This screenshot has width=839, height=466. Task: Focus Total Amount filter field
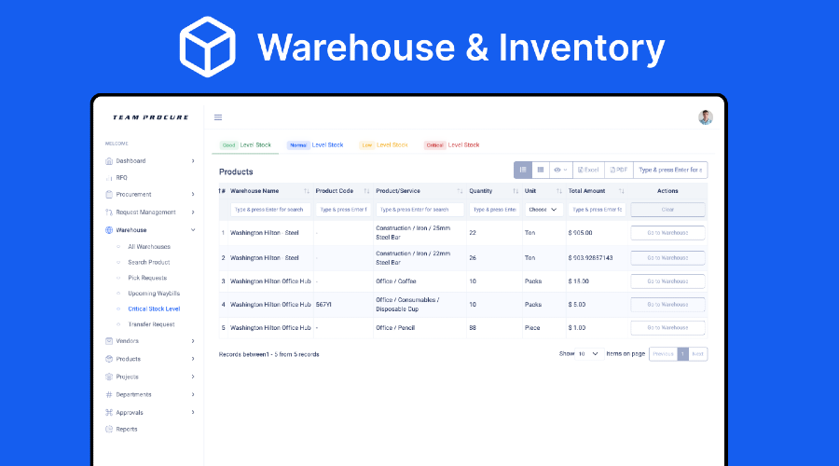[598, 210]
